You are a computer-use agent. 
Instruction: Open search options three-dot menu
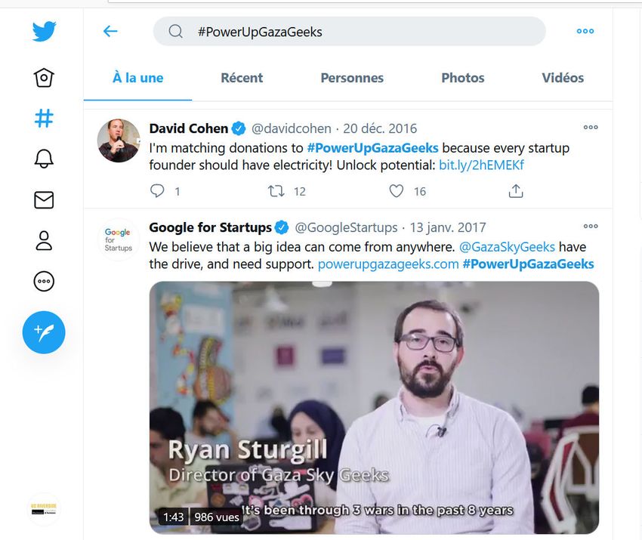point(585,31)
